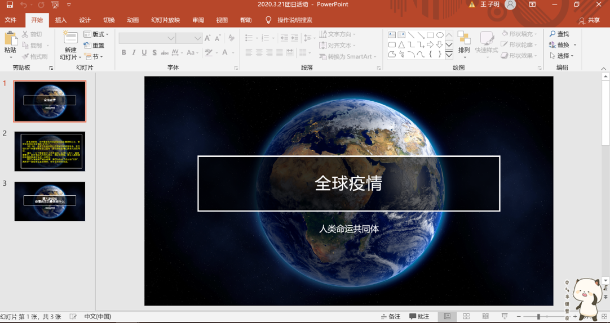Switch to slide sorter view

[466, 317]
